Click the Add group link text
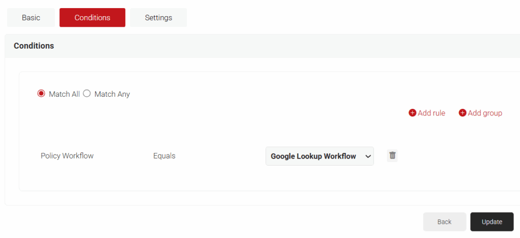The image size is (520, 238). pos(485,113)
